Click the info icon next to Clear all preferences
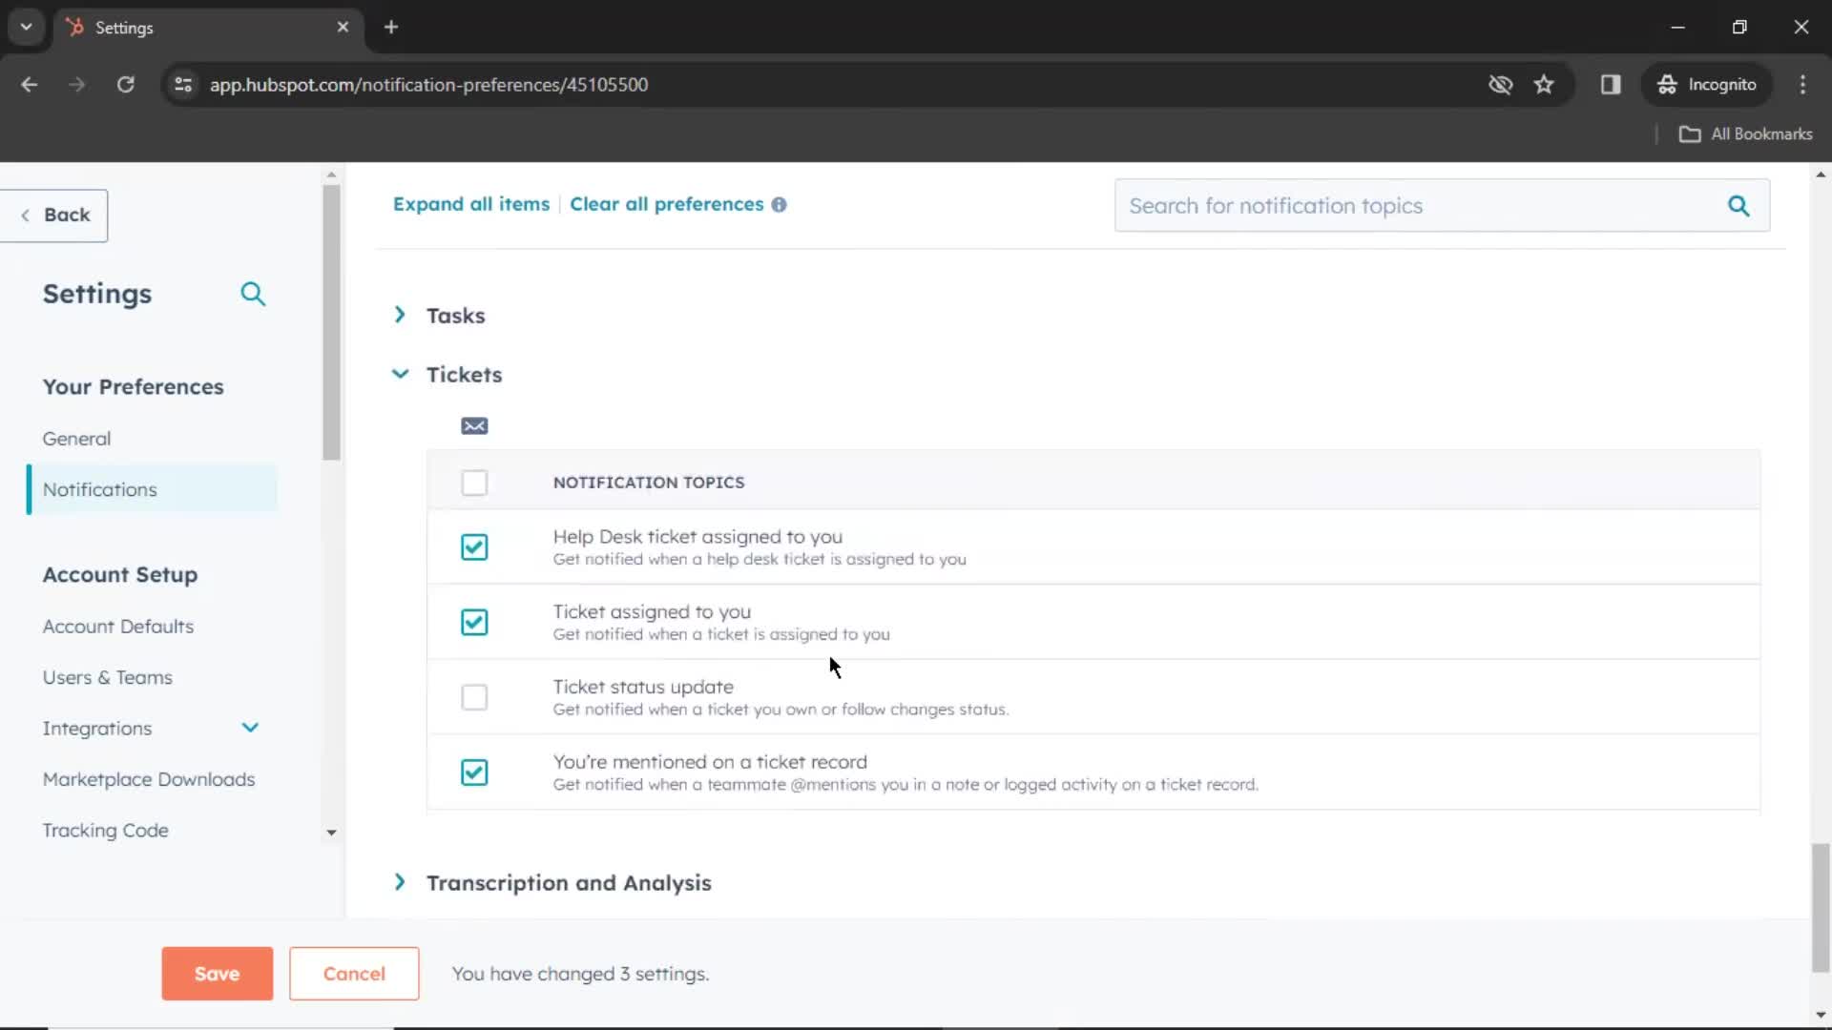1832x1030 pixels. (781, 205)
